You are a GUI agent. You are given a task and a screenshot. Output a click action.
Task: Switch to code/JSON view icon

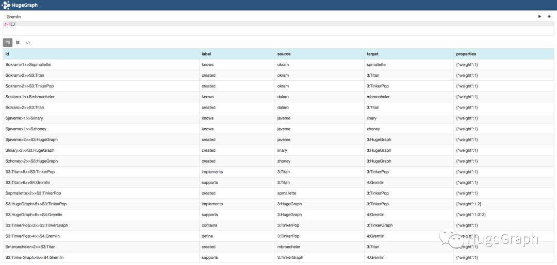click(28, 43)
